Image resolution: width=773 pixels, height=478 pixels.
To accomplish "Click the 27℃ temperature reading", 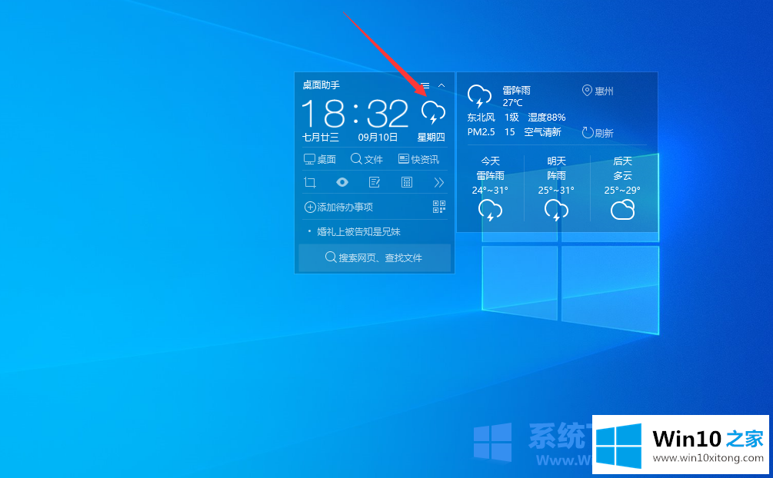I will tap(513, 102).
